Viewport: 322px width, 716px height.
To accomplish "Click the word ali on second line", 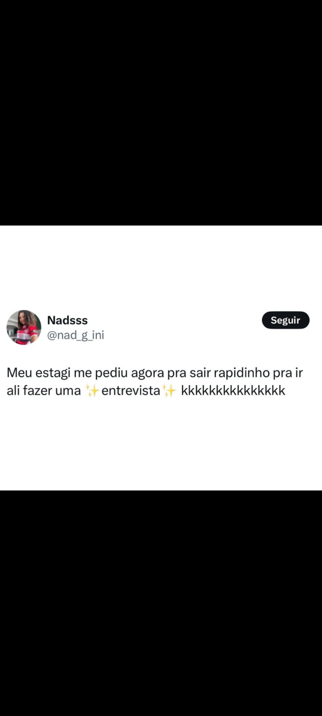I will (13, 390).
